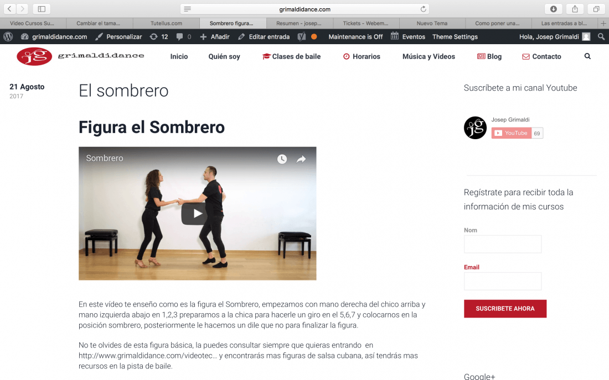This screenshot has width=609, height=380.
Task: Toggle Safari's sidebar
Action: 42,9
